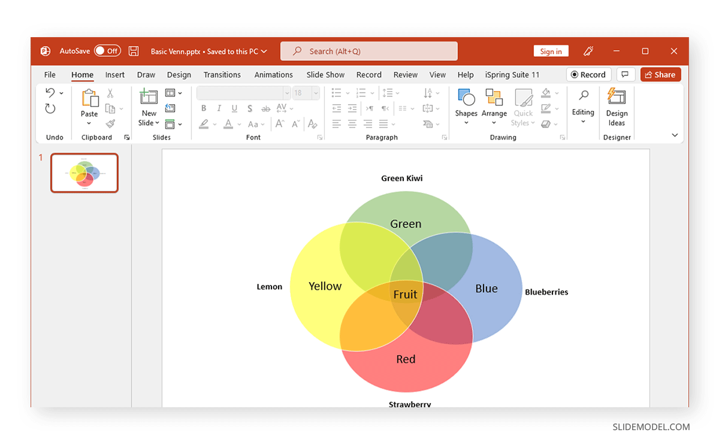Click the Cut scissors icon

click(x=110, y=93)
